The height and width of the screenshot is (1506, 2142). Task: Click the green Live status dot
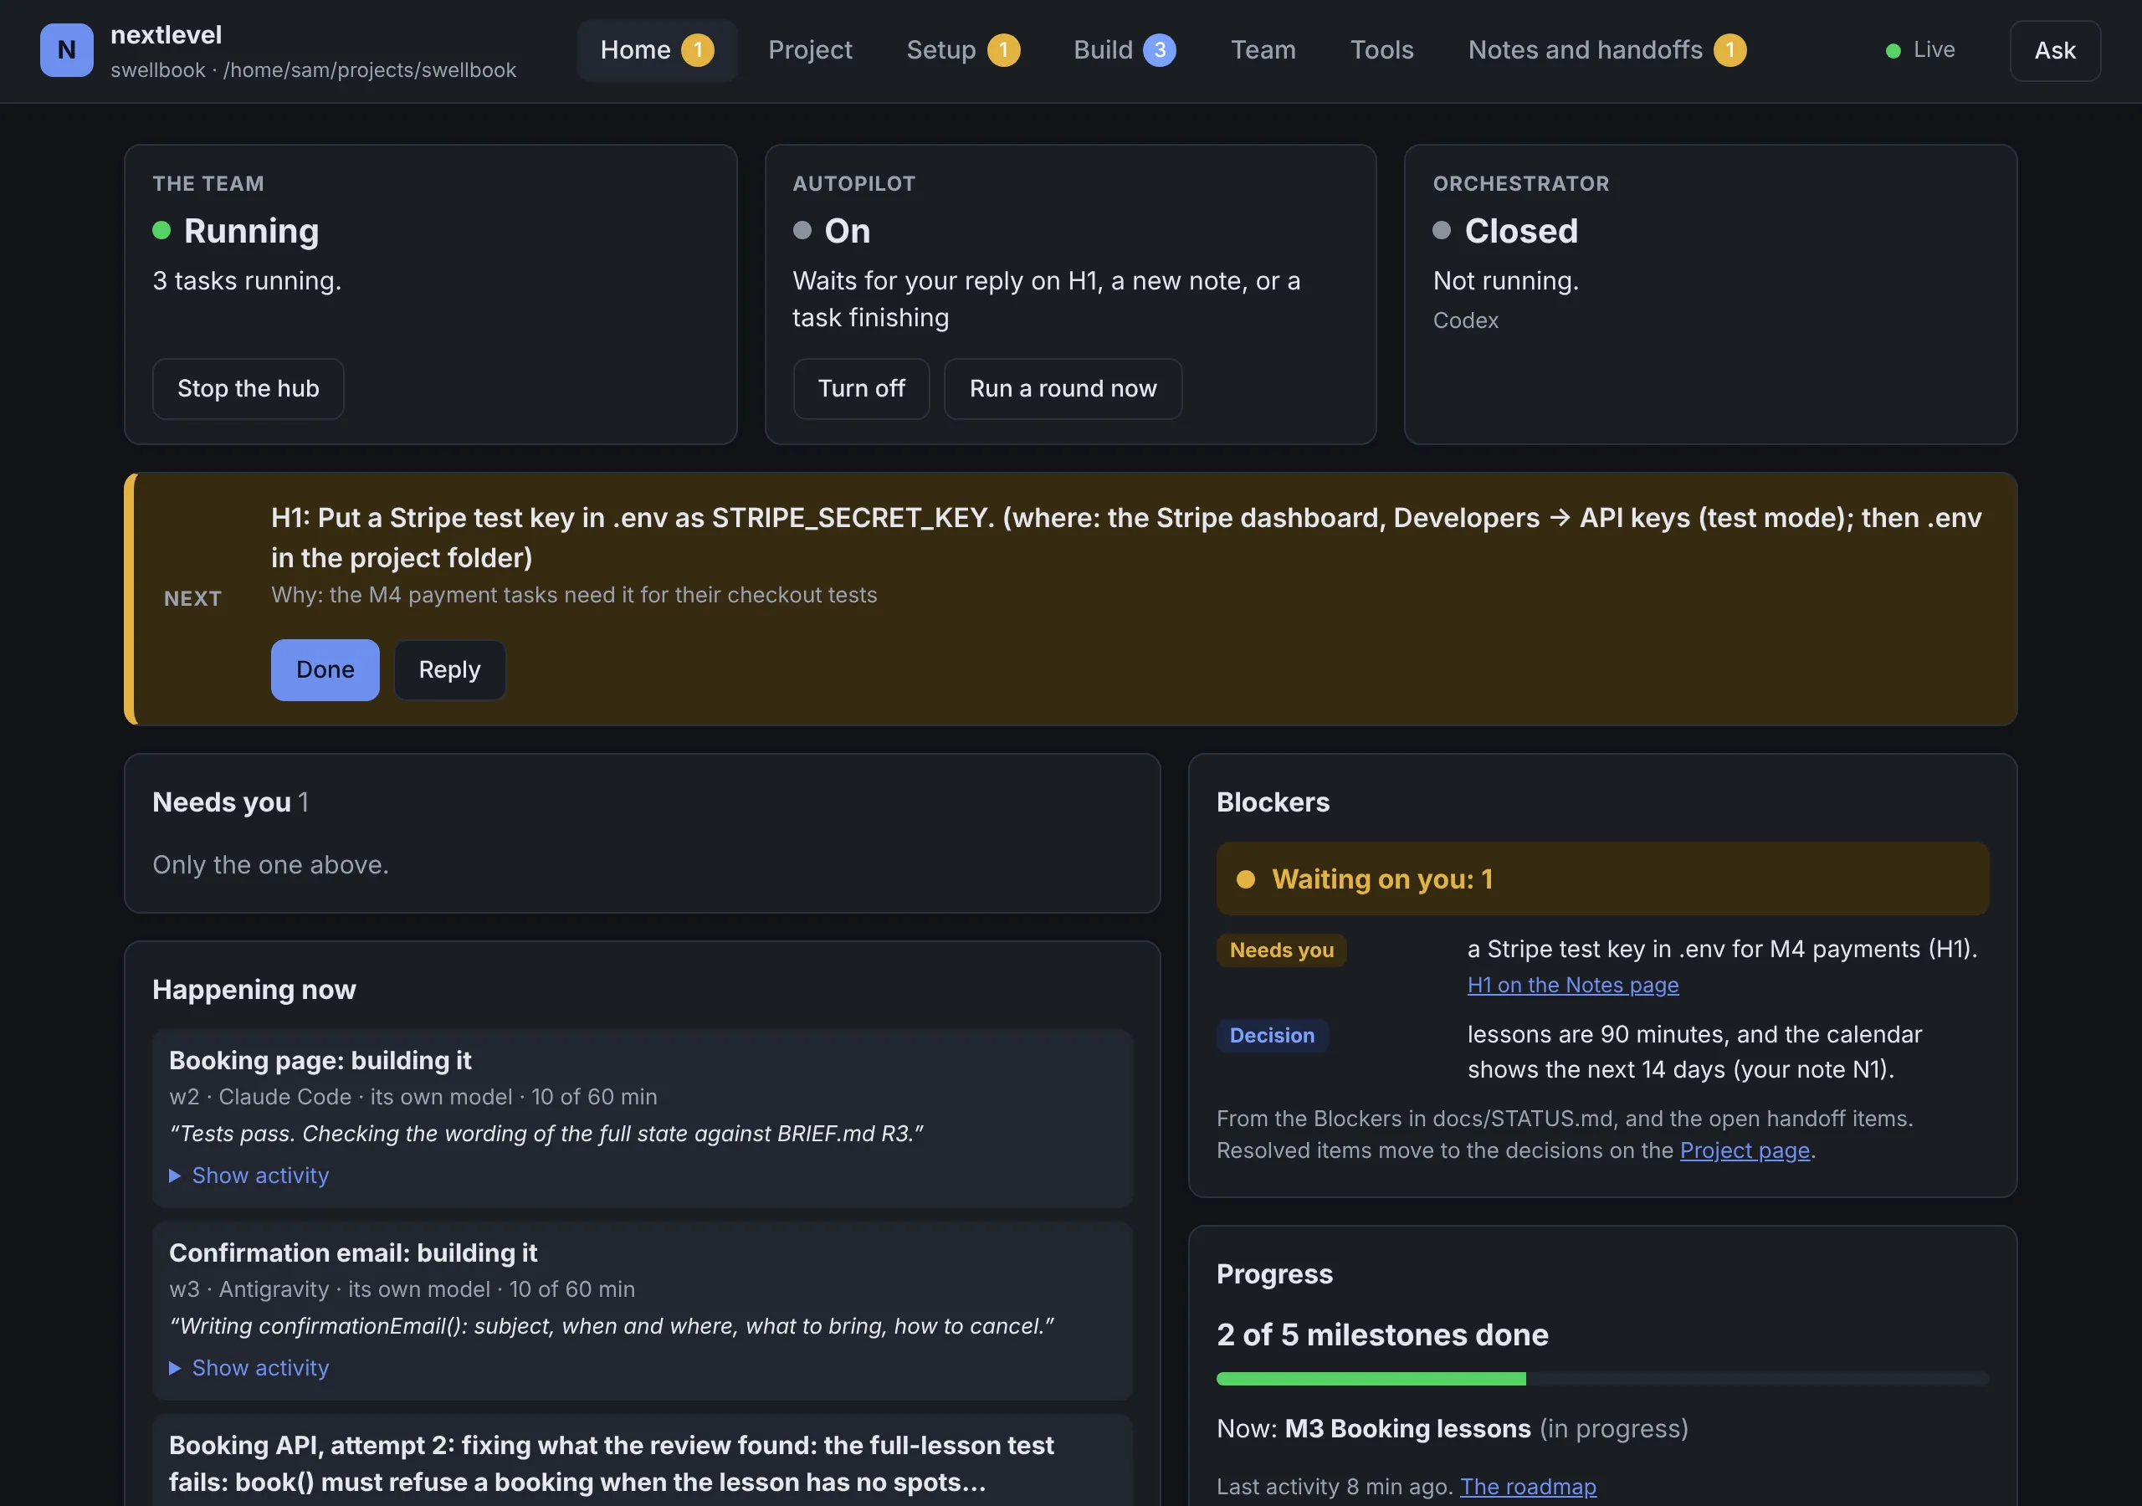1893,51
